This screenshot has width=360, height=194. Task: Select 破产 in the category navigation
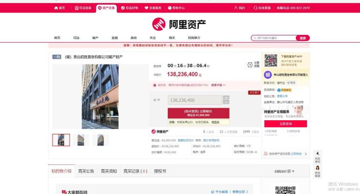95,38
